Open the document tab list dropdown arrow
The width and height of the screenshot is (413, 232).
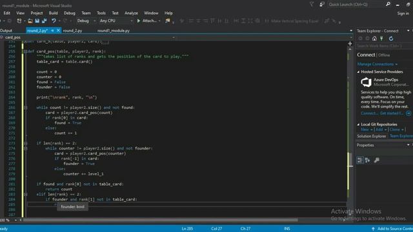[x=351, y=31]
